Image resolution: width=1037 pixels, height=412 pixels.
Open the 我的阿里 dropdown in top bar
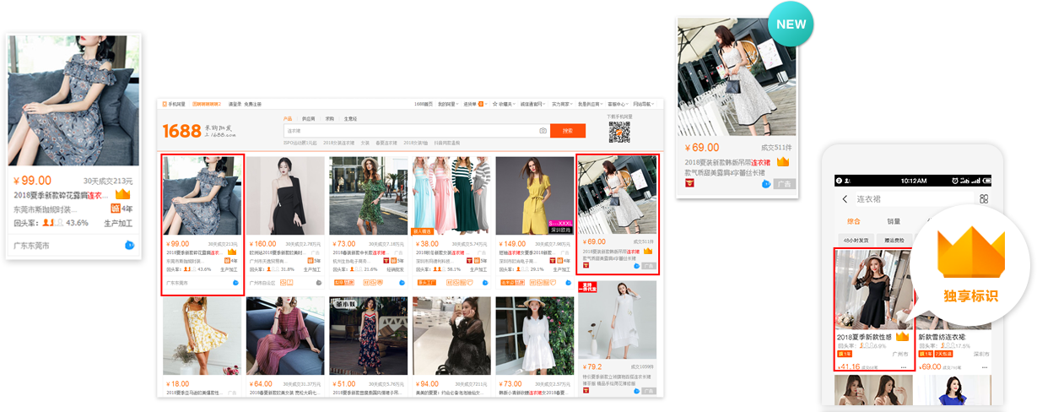pos(448,104)
